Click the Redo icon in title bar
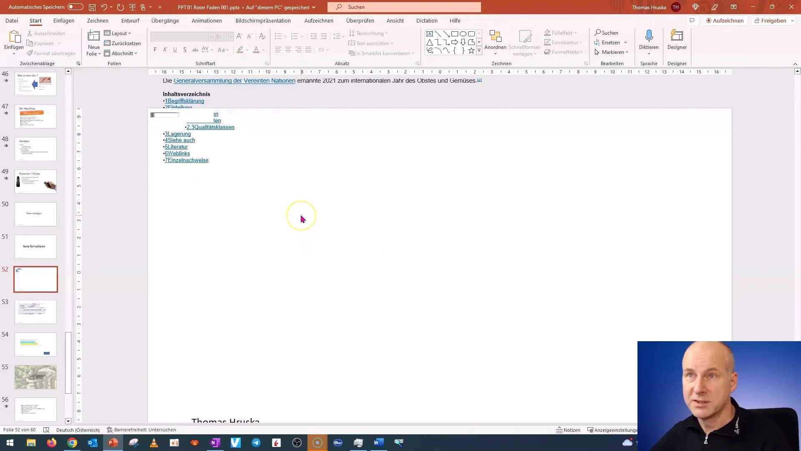 click(121, 7)
